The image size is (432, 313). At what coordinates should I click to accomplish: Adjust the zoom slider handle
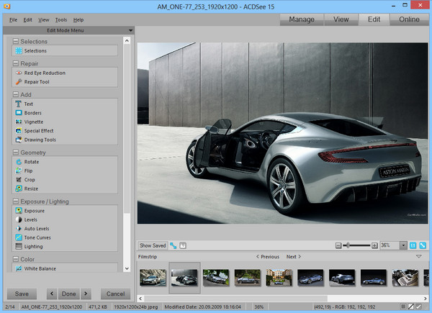(x=348, y=245)
